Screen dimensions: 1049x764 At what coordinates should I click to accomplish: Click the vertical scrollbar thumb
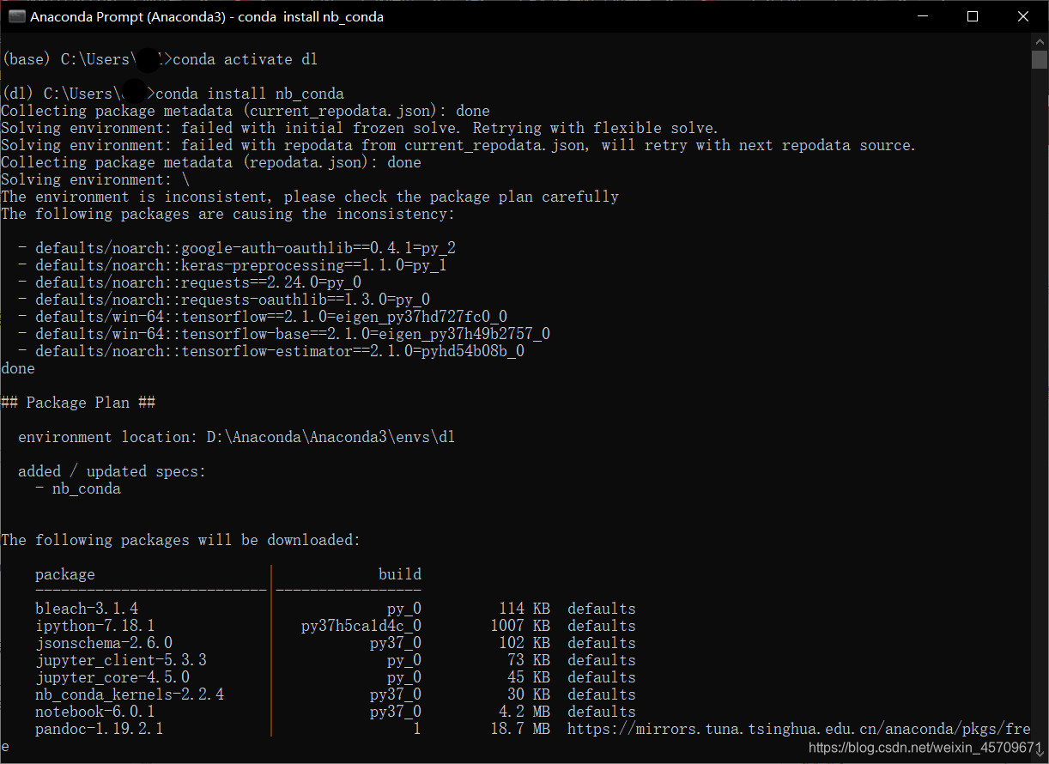(x=1040, y=58)
